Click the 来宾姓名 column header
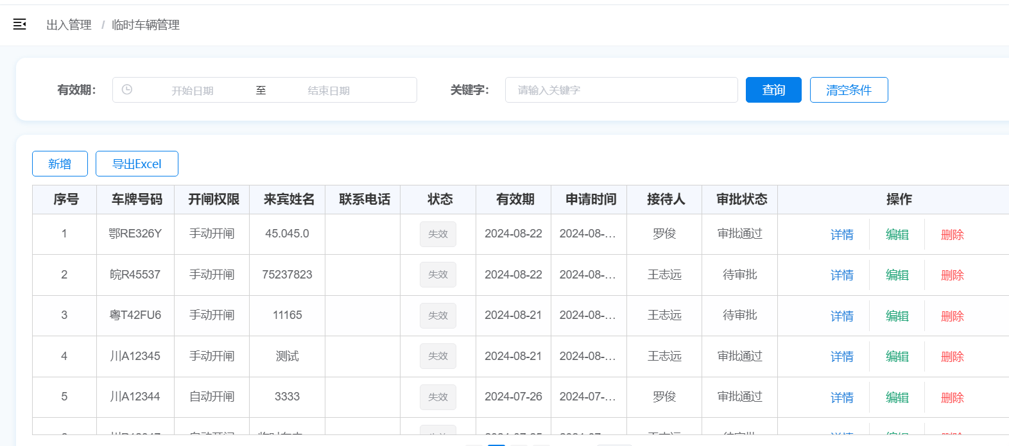Screen dimensions: 1009x446 (x=289, y=200)
